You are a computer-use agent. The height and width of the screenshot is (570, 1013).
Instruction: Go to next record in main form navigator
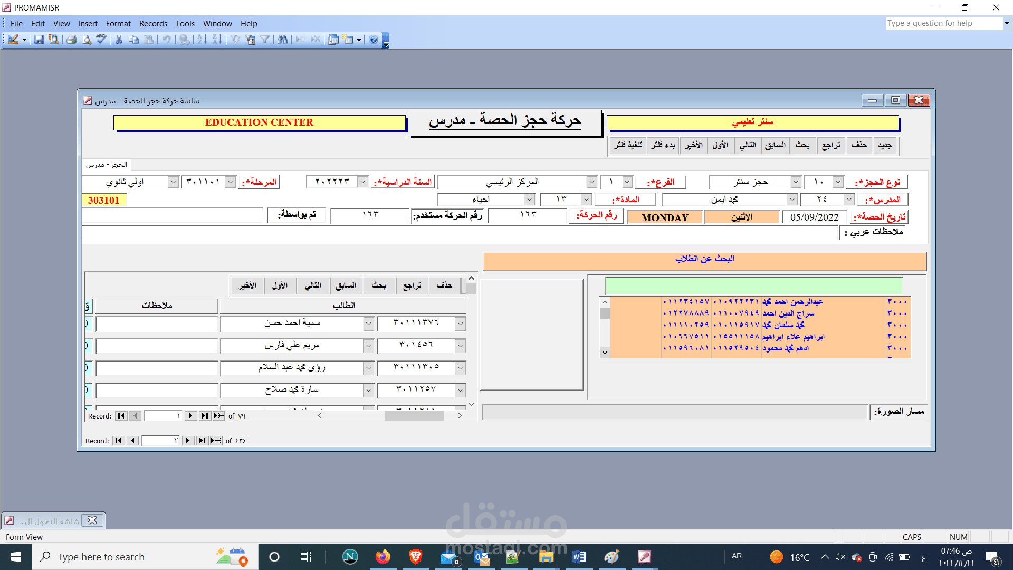pos(188,441)
